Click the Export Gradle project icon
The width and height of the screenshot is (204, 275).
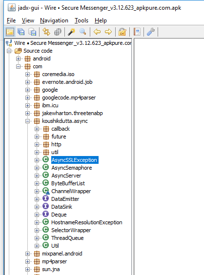coord(32,32)
